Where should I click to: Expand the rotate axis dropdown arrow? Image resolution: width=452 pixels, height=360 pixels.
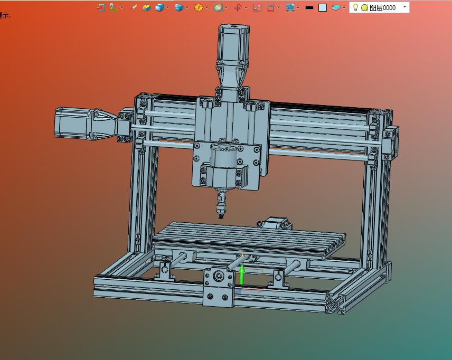[246, 8]
